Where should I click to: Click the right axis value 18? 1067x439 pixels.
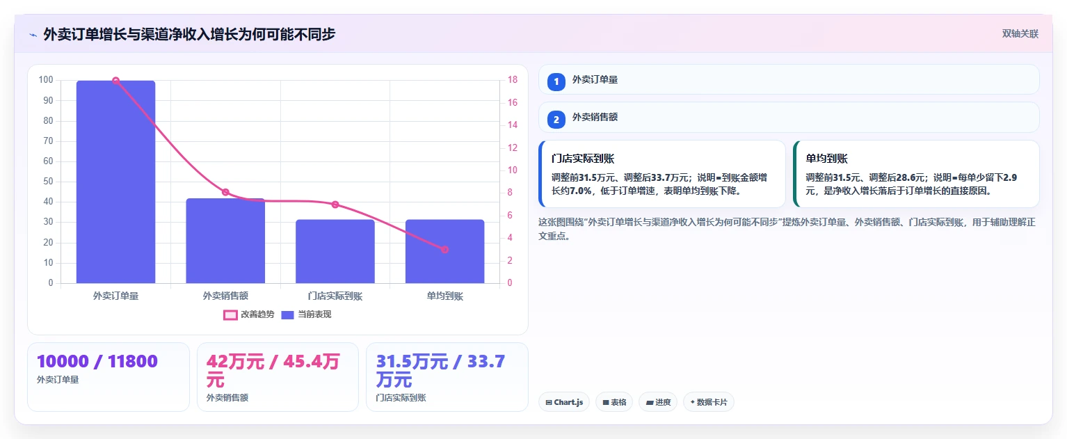[512, 80]
